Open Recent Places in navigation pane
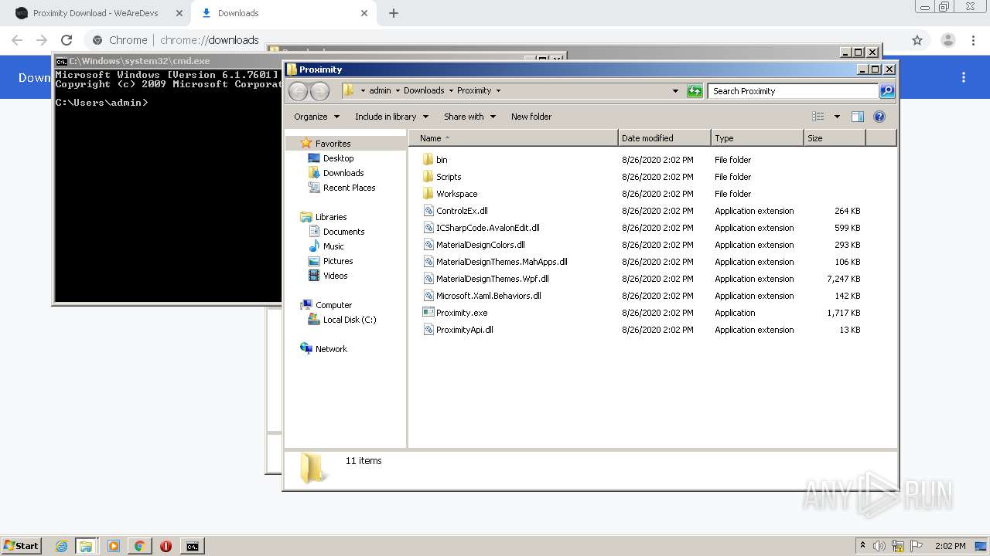Screen dimensions: 990x556 tap(349, 188)
